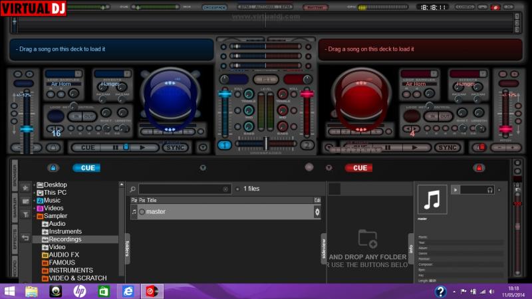Open the Videos folder in tree
The height and width of the screenshot is (299, 532).
(53, 208)
